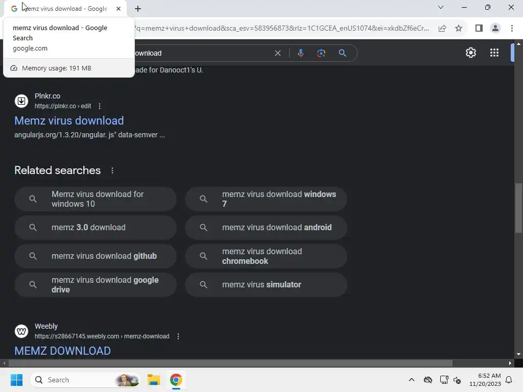Open Weebly result options menu
The width and height of the screenshot is (523, 392).
[x=178, y=336]
